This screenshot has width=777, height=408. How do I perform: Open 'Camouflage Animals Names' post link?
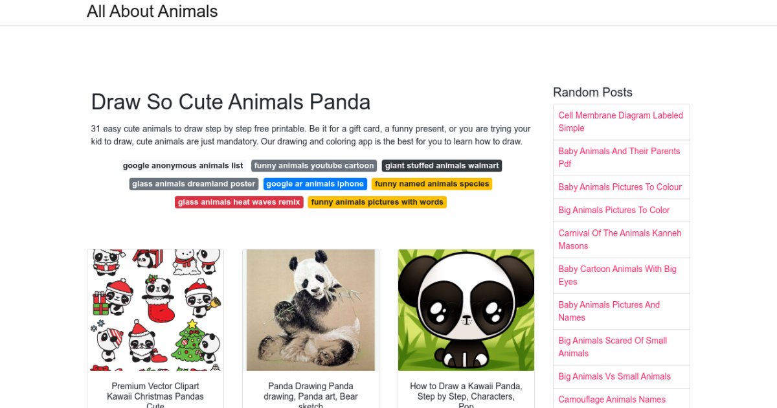tap(611, 399)
